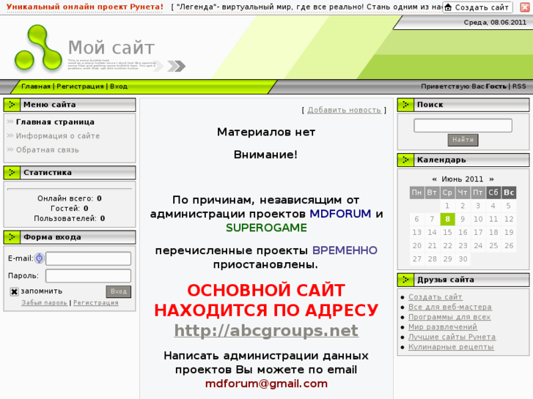533x399 pixels.
Task: Click the Гость user name in greeting
Action: coord(496,86)
